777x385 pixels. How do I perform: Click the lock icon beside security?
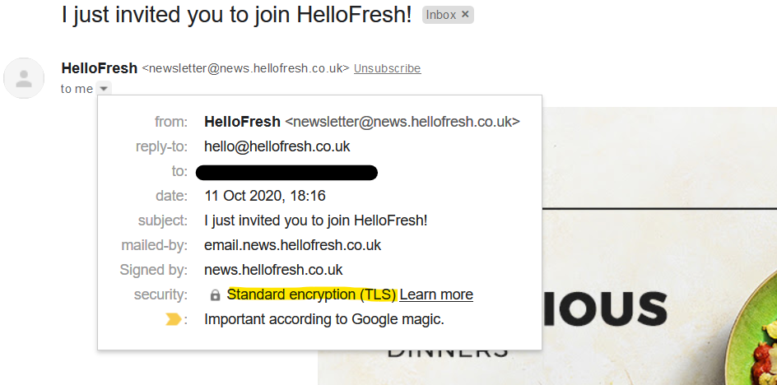coord(215,295)
